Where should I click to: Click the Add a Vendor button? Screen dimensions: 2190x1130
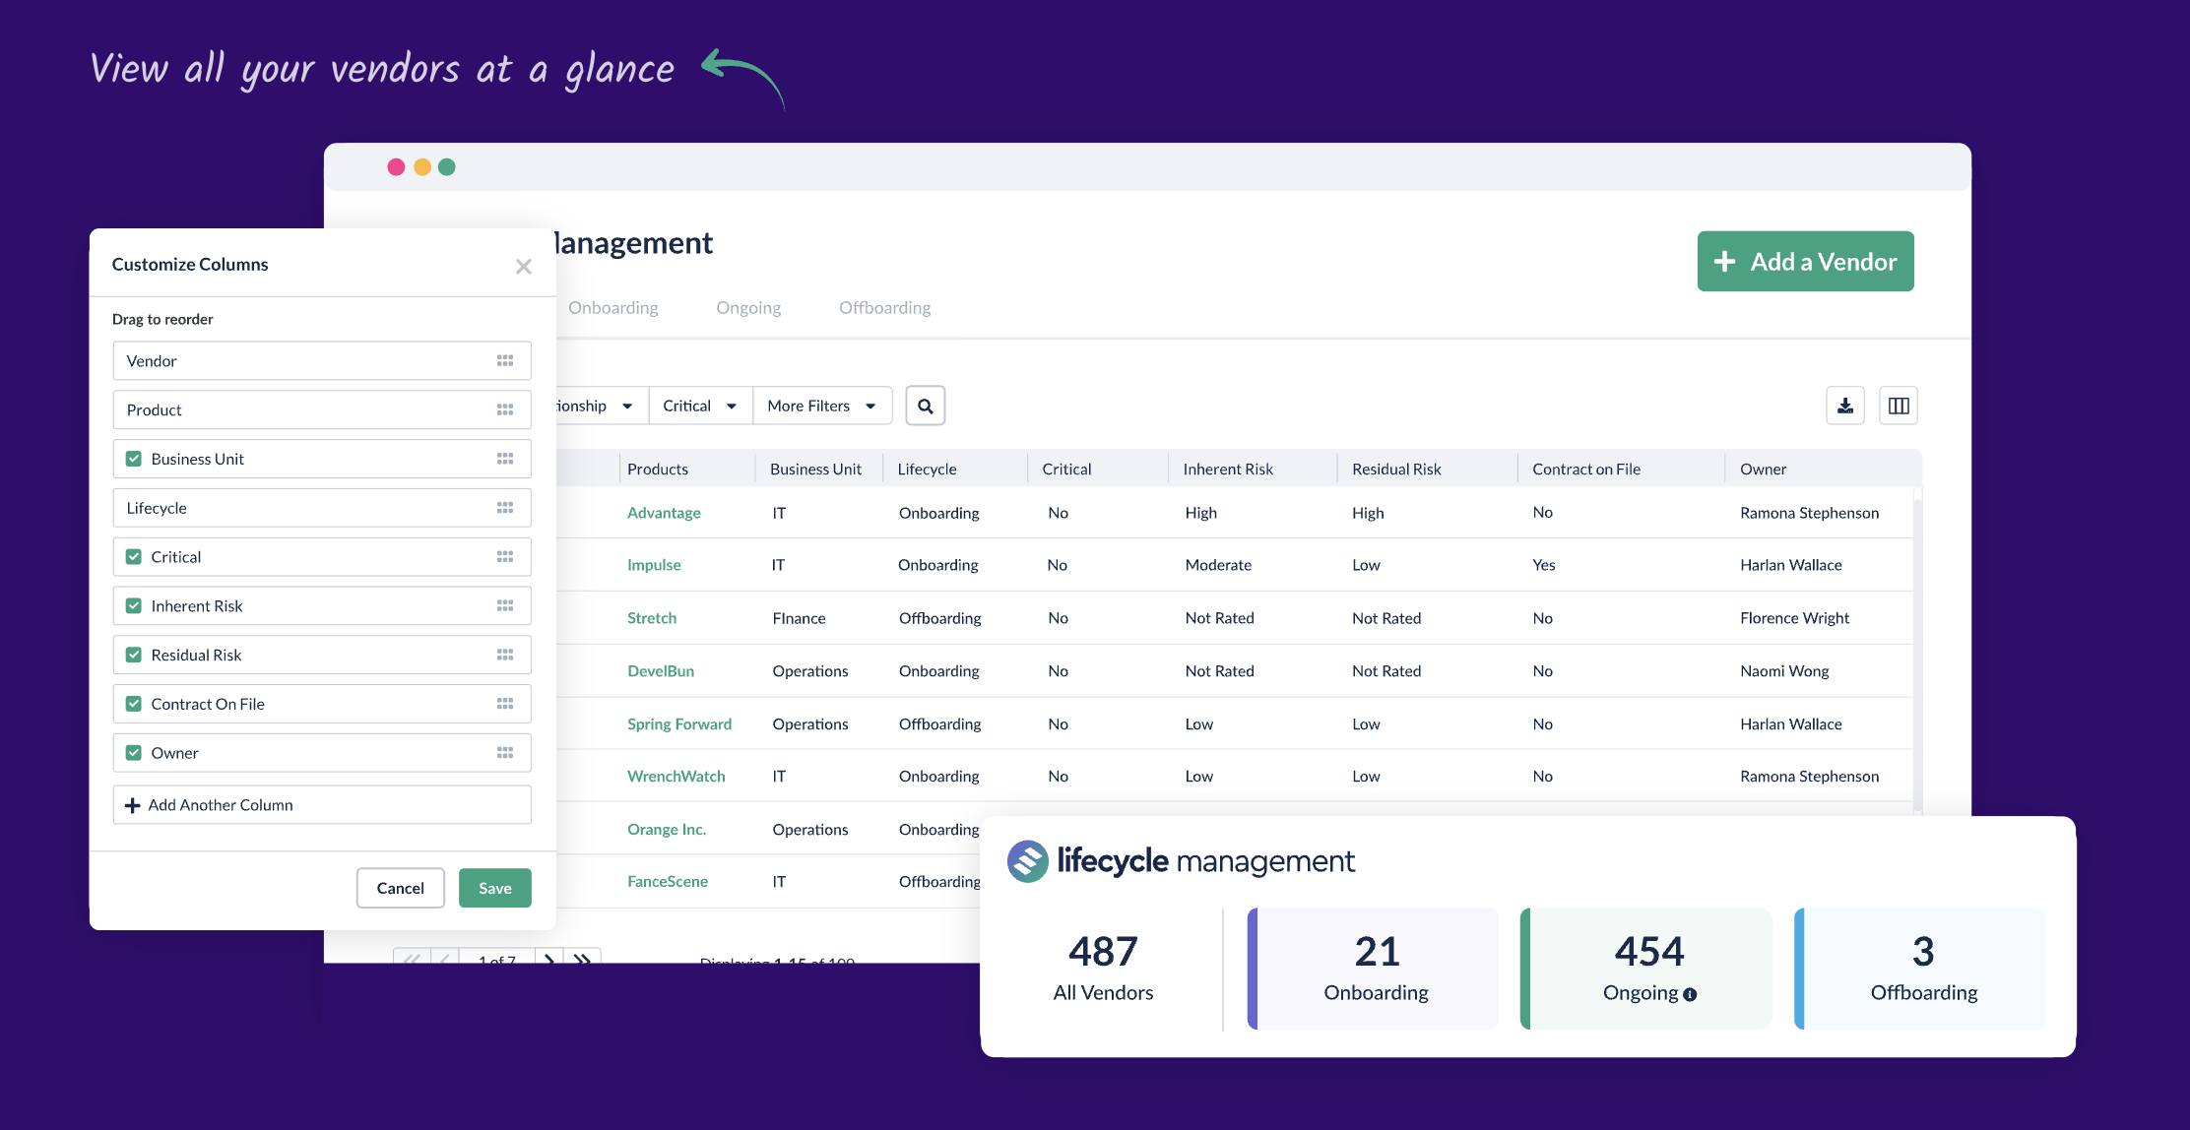[x=1805, y=262]
